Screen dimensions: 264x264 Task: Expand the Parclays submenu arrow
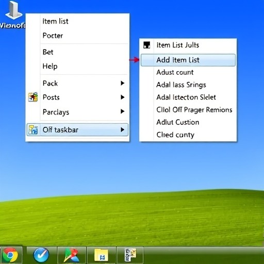[x=122, y=111]
